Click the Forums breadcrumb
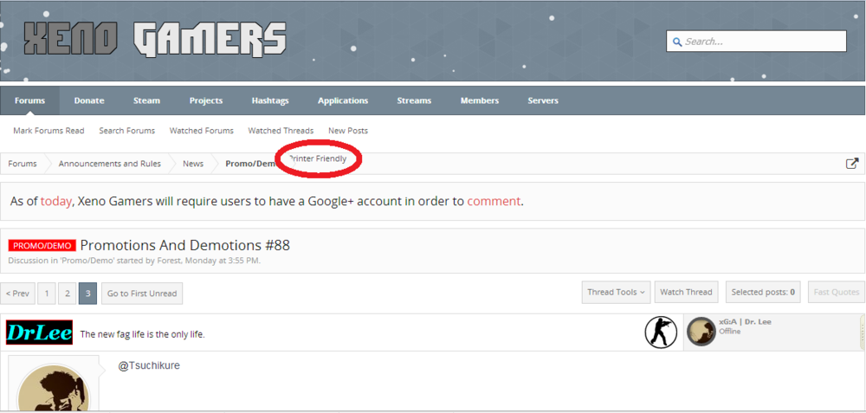 23,164
